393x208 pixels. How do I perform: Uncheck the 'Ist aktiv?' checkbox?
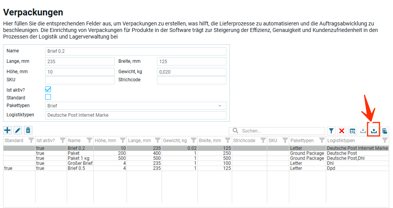[48, 89]
